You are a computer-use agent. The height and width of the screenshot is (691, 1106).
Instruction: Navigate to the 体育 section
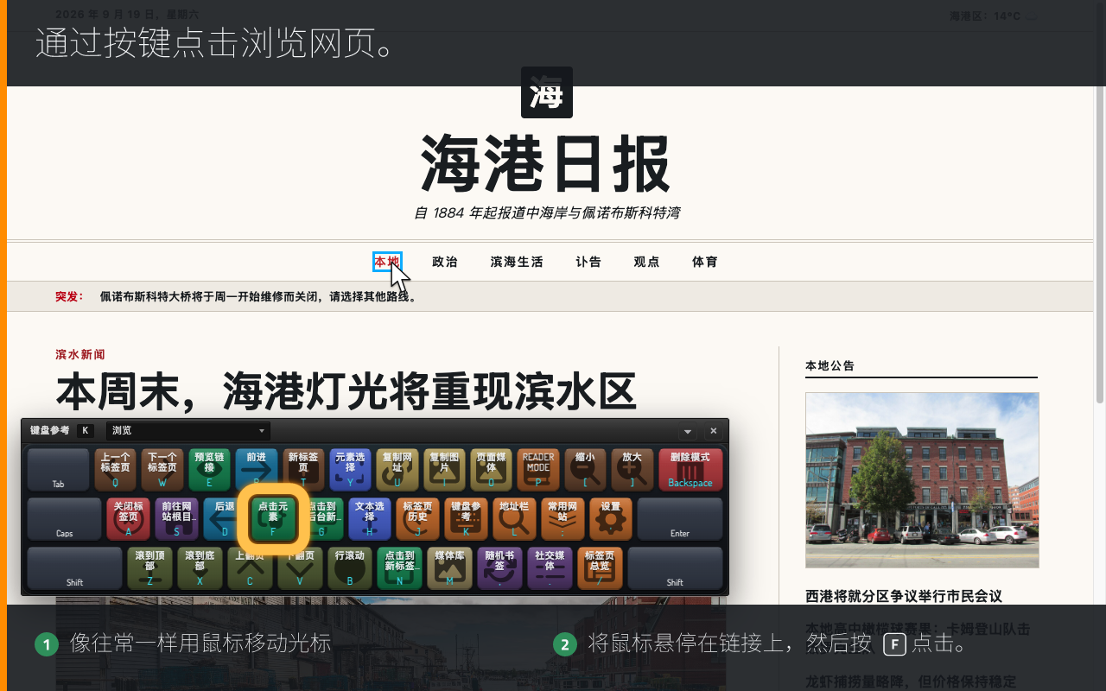click(705, 262)
